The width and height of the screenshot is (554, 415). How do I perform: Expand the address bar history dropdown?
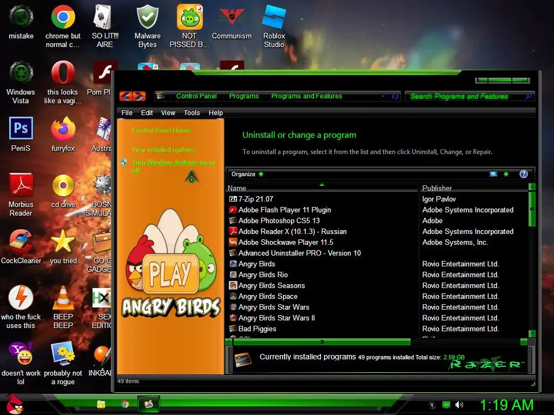[384, 96]
